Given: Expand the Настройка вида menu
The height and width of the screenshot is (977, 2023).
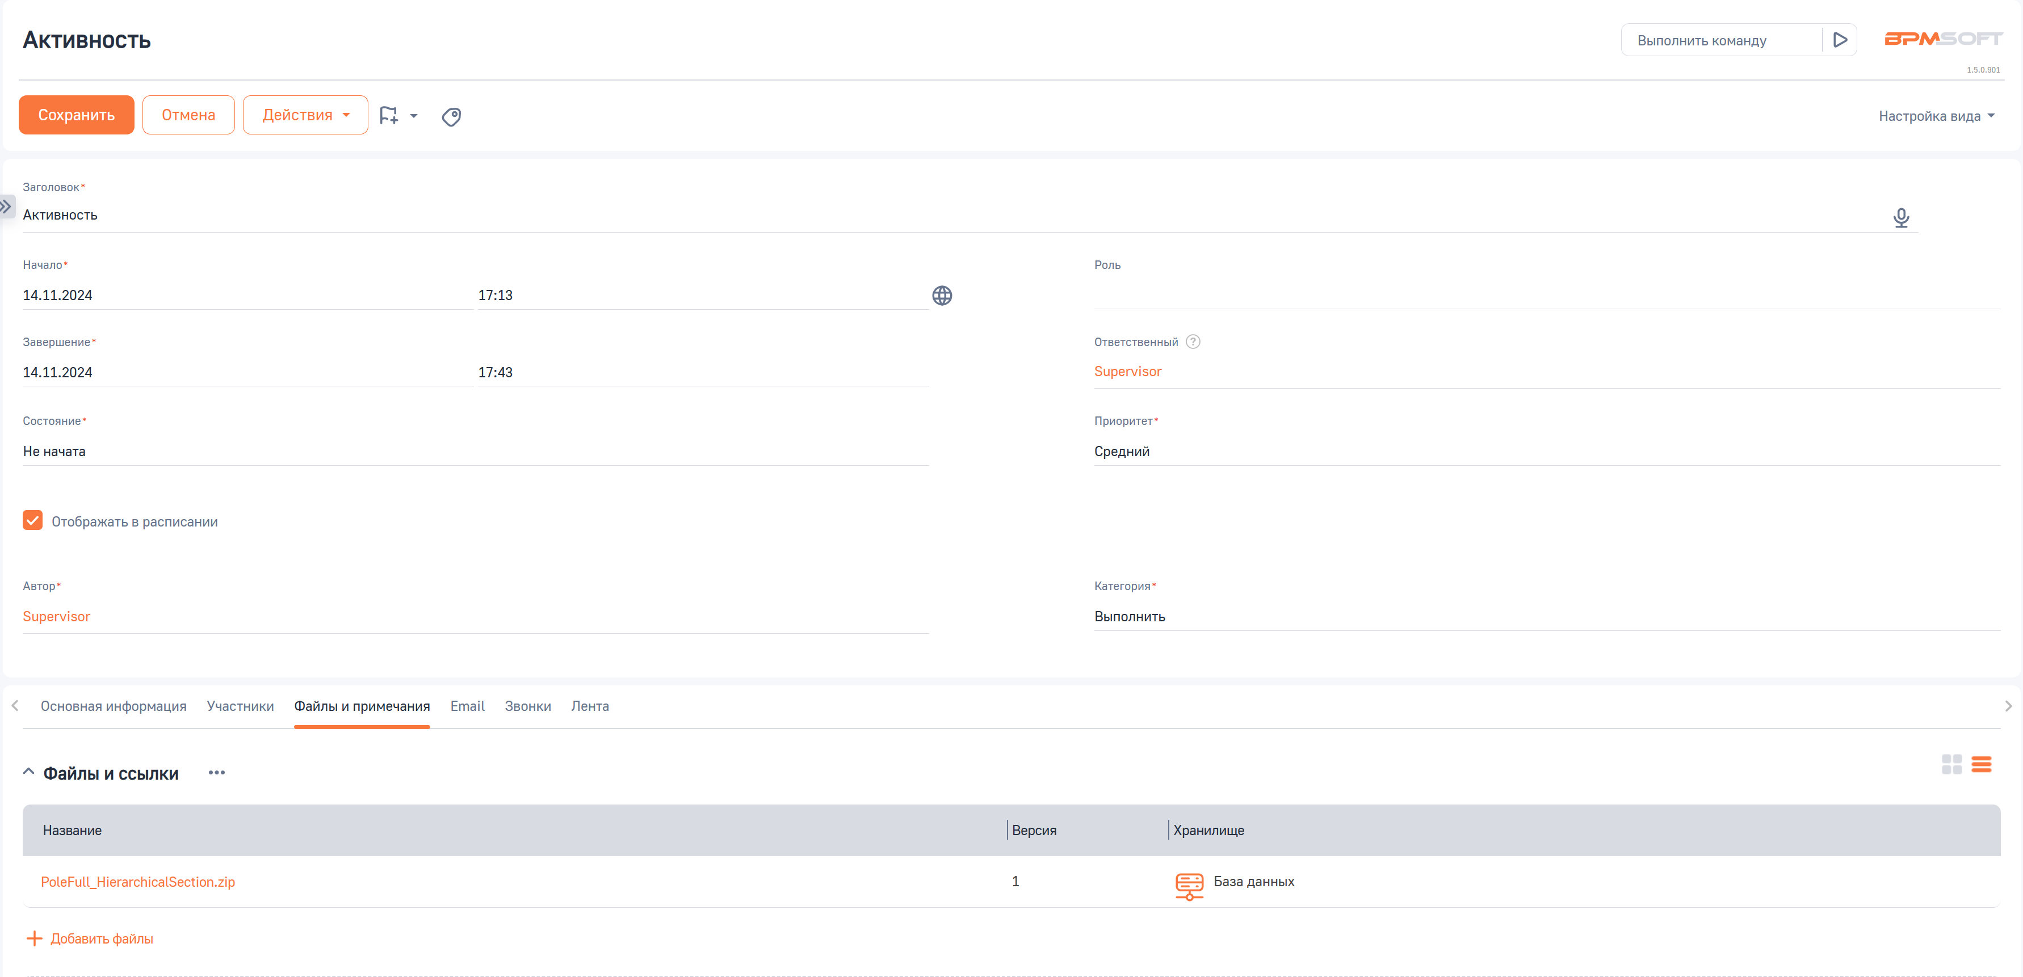Looking at the screenshot, I should (1936, 116).
